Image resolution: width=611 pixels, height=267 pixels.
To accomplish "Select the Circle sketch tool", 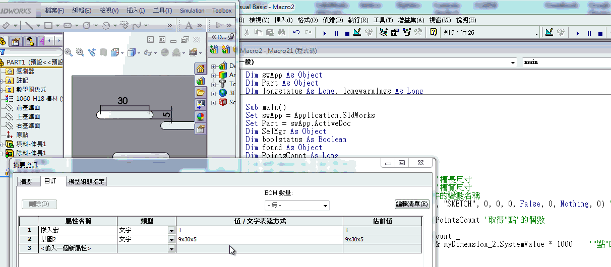I will coord(87,25).
